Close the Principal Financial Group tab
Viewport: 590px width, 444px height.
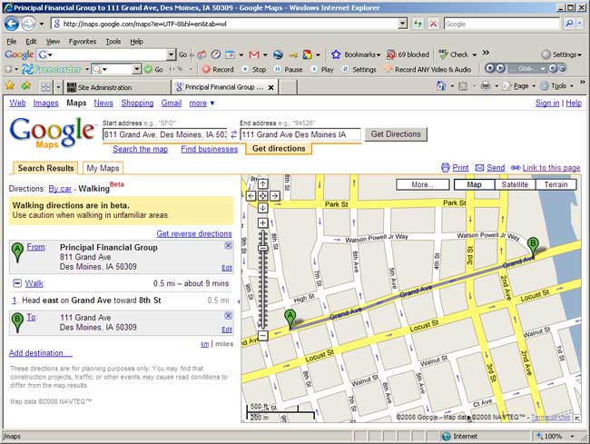pos(270,88)
